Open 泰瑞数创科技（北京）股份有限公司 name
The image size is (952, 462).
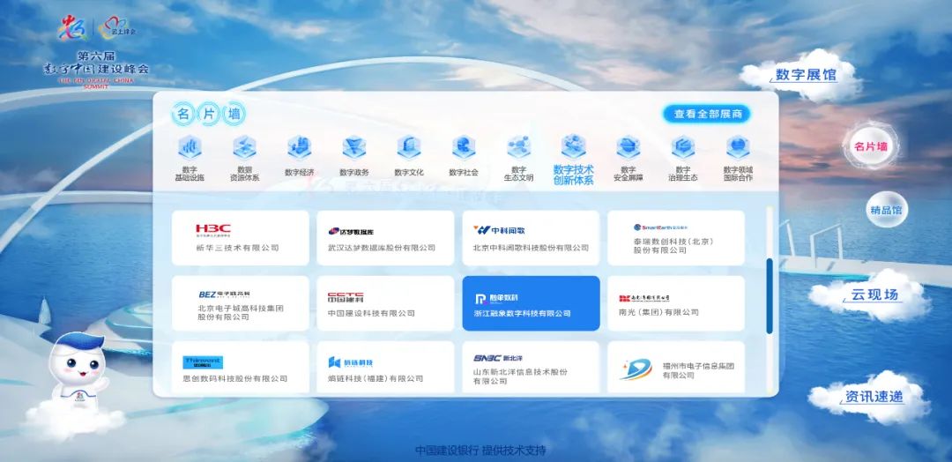pos(673,245)
